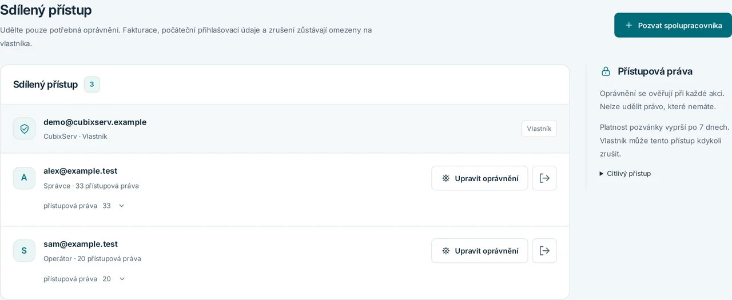
Task: Click the padlock icon next to Přístupová práva
Action: point(606,71)
